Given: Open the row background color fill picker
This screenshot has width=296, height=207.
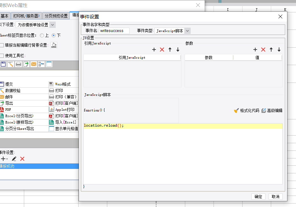Looking at the screenshot, I should click(x=54, y=45).
